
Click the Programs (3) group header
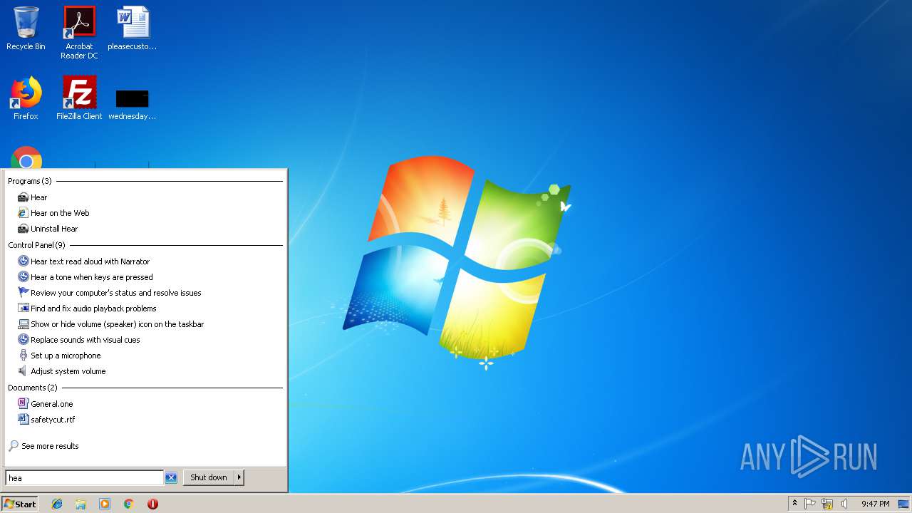point(30,181)
